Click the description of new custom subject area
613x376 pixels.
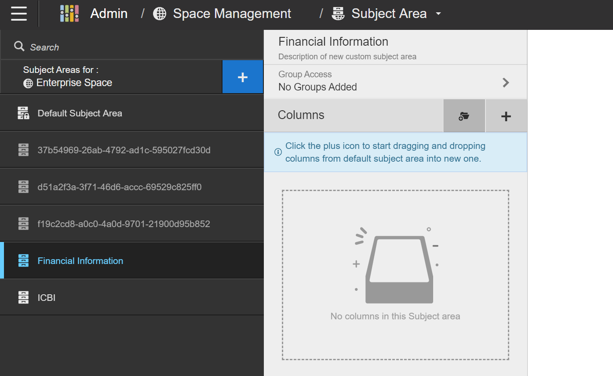[347, 57]
